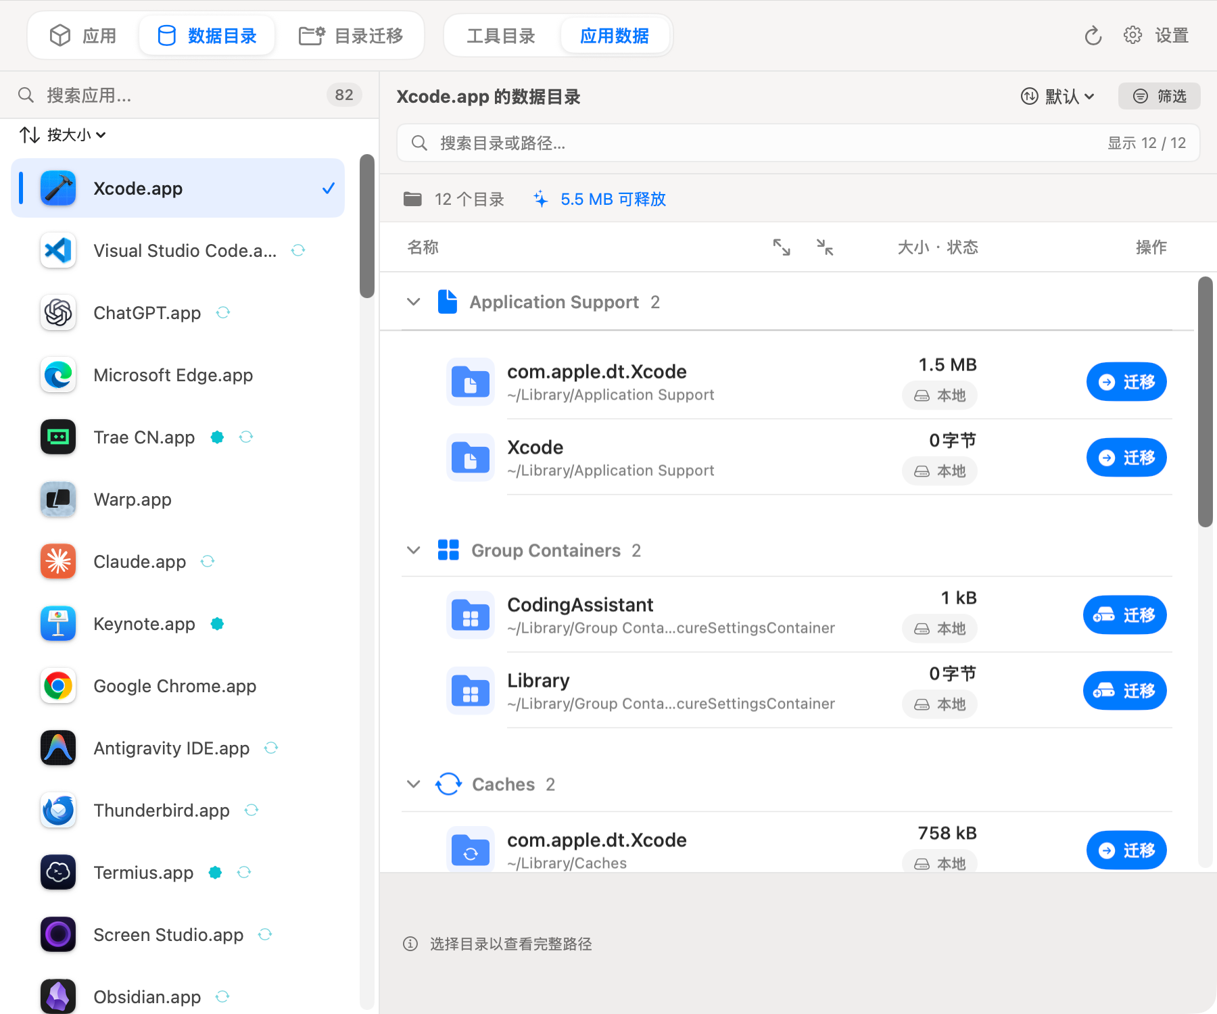Viewport: 1217px width, 1014px height.
Task: Click the Google Chrome icon
Action: (x=58, y=686)
